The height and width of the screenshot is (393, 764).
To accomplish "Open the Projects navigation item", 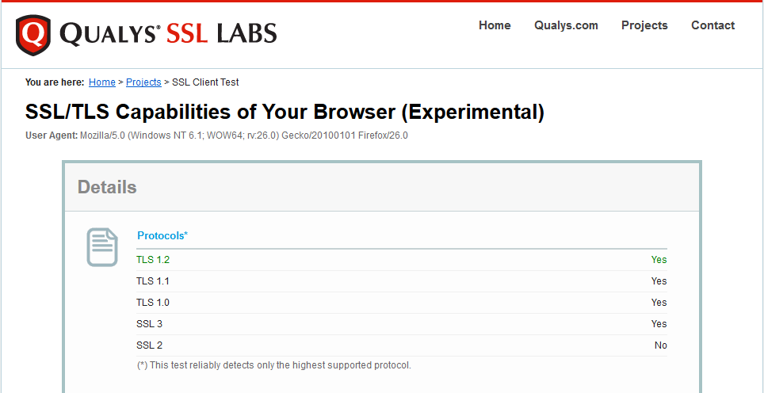I will [644, 25].
